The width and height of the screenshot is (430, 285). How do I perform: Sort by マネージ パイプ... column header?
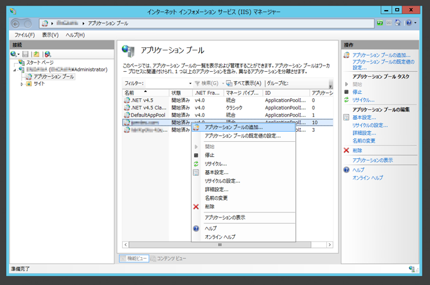tap(243, 93)
